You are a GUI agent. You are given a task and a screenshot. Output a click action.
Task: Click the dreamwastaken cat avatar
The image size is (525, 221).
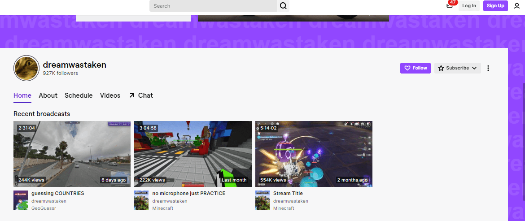26,68
